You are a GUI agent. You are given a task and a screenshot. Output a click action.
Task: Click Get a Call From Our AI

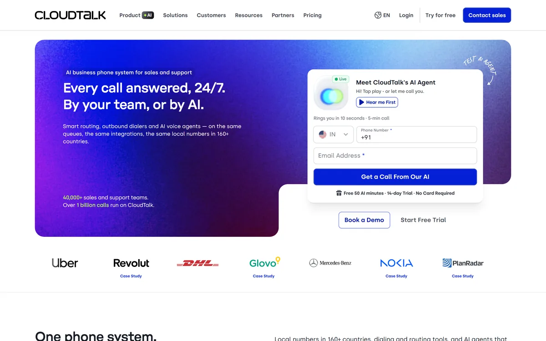(x=395, y=177)
